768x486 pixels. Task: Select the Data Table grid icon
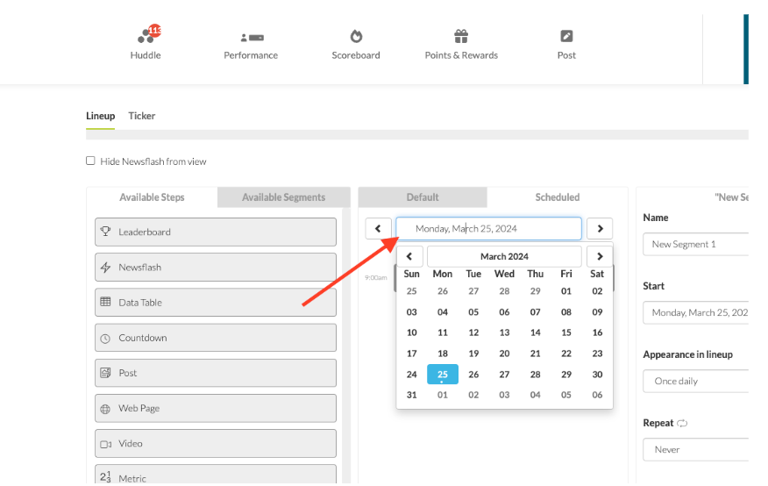click(x=105, y=302)
